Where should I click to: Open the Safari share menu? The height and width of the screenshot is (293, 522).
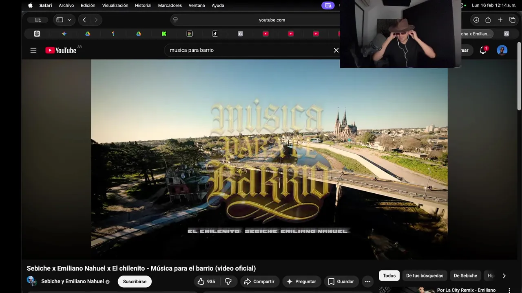point(488,20)
